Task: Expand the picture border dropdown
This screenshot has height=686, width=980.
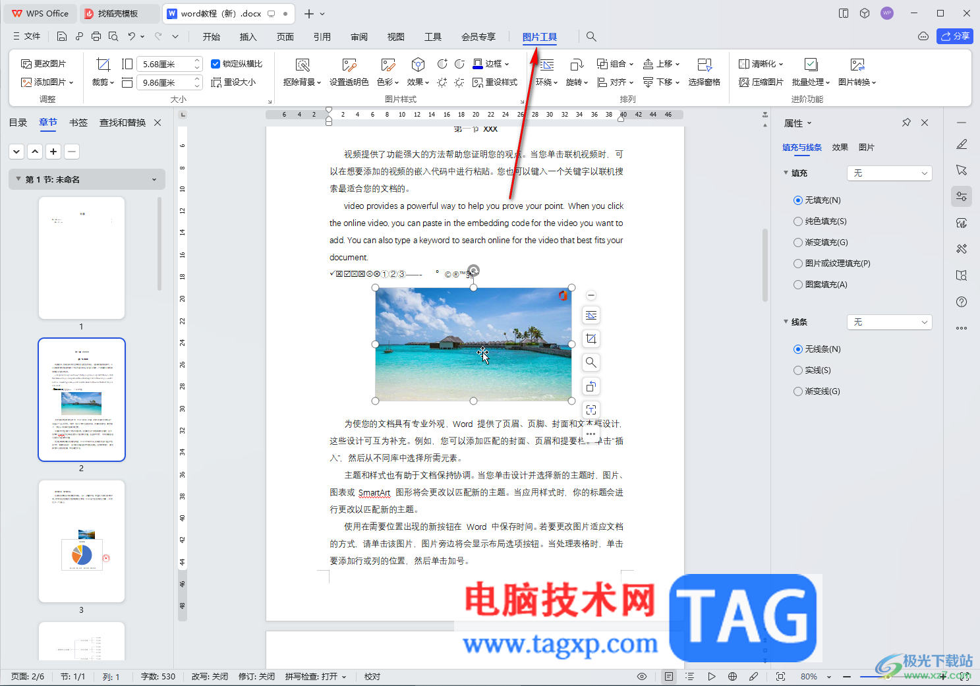Action: click(507, 65)
